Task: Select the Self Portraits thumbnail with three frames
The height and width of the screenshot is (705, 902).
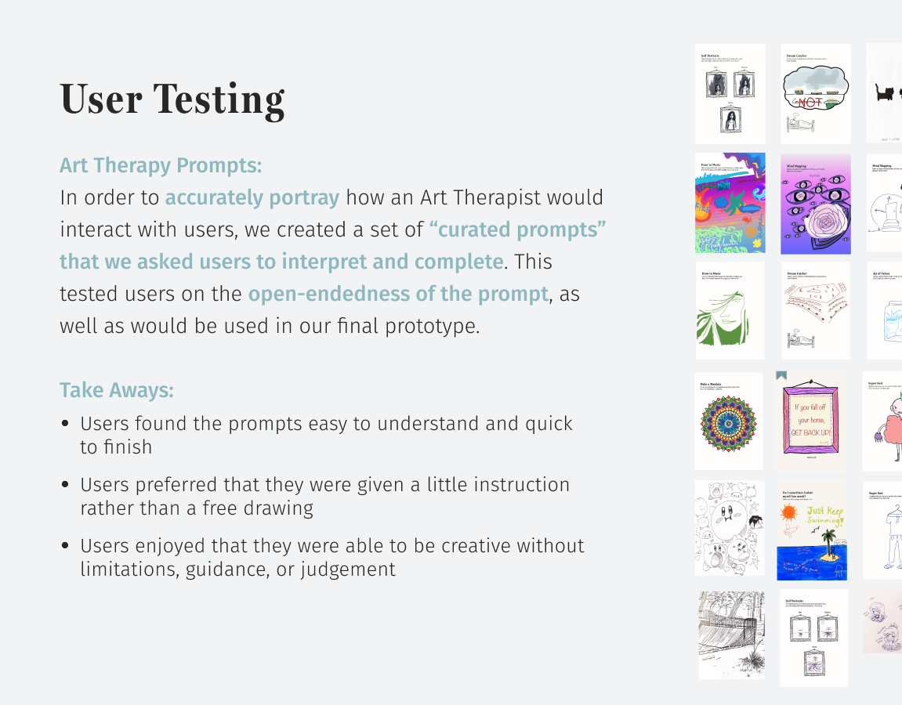Action: coord(730,94)
